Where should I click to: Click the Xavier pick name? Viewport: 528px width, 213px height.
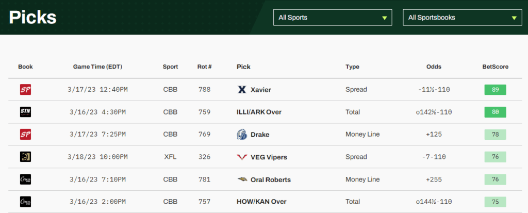tap(260, 90)
